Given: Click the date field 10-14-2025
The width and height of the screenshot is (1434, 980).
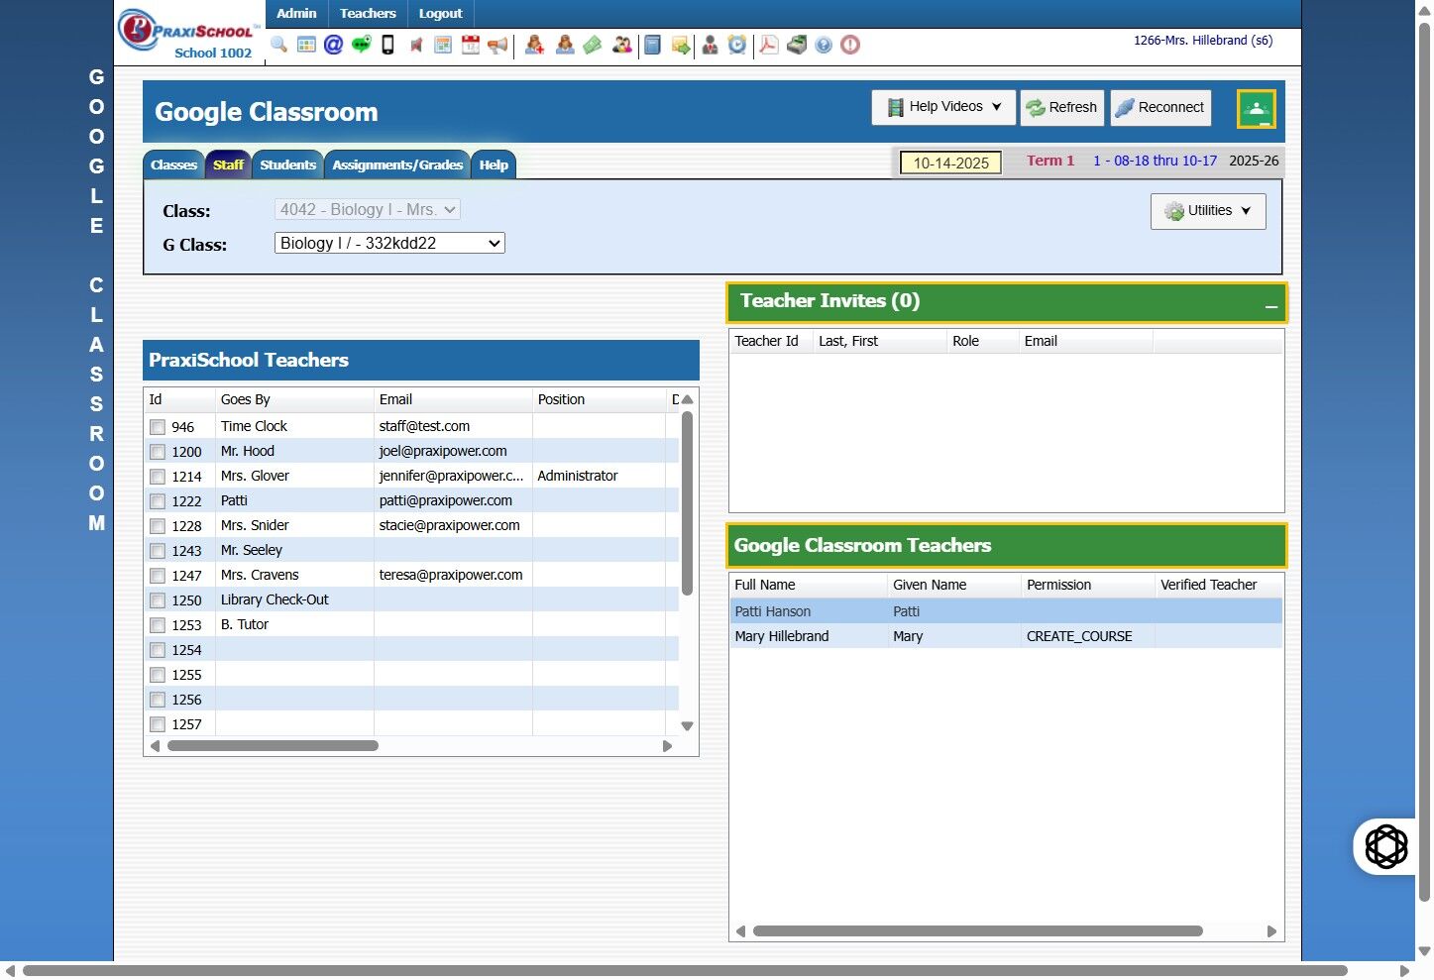Looking at the screenshot, I should (x=950, y=163).
